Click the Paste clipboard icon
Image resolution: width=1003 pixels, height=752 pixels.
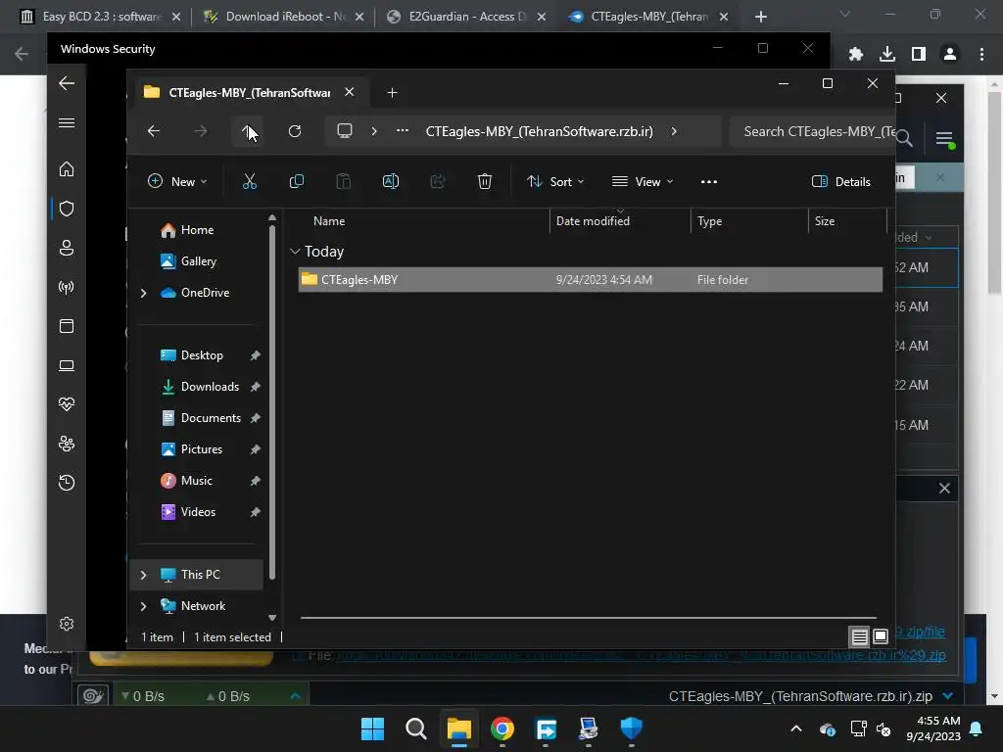344,181
